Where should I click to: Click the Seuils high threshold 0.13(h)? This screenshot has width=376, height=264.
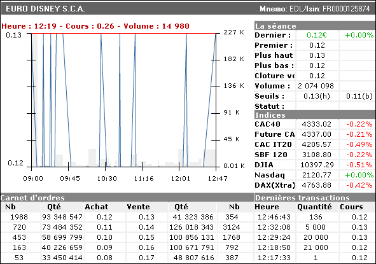click(317, 96)
